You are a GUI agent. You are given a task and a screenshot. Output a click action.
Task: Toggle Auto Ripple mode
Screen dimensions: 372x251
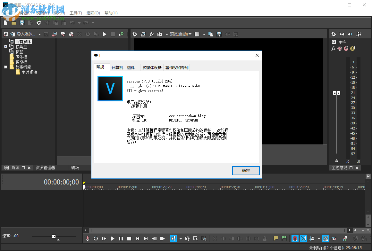point(312,239)
